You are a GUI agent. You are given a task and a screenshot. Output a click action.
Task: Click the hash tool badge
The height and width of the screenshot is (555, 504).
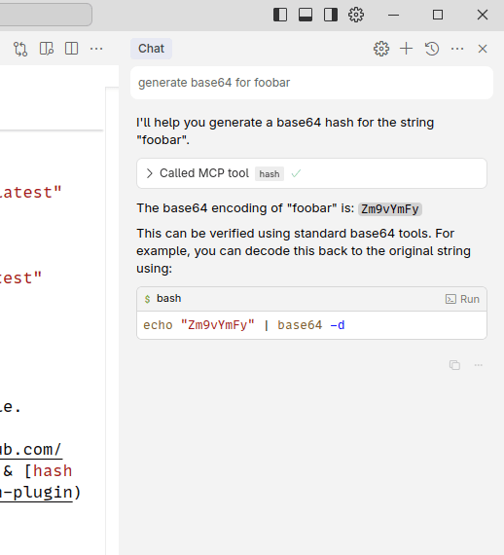click(x=270, y=173)
